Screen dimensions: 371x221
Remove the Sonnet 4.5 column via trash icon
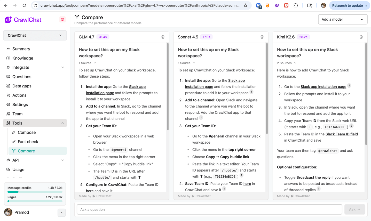pos(262,37)
